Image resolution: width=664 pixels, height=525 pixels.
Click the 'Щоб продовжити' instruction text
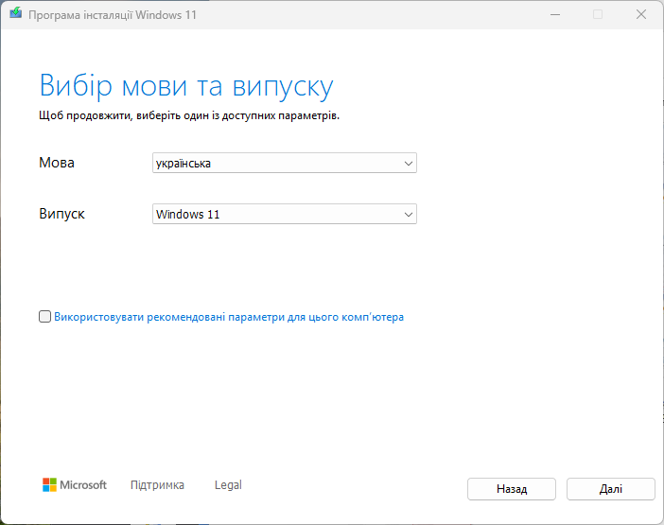189,115
